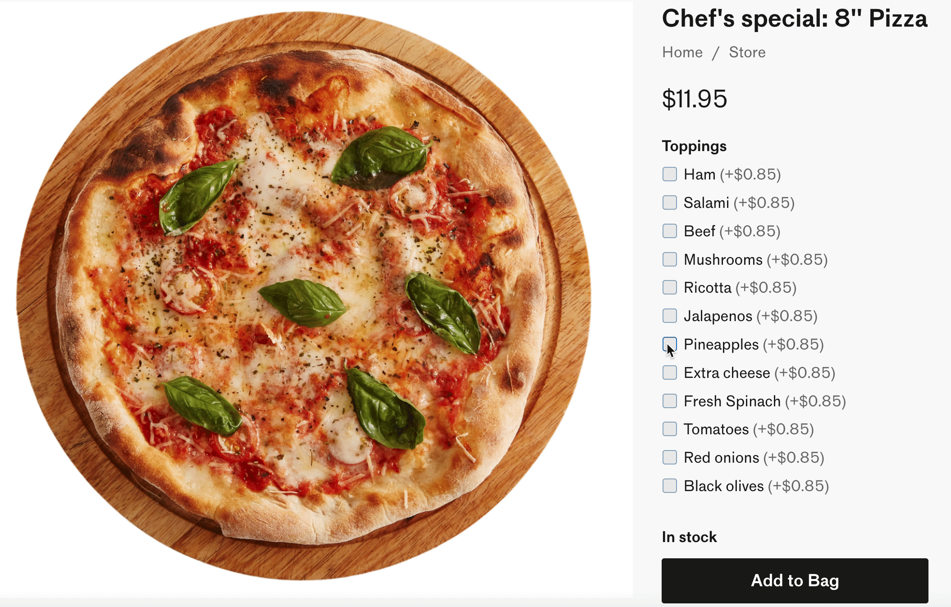Screen dimensions: 951x607
Task: Toggle the Pineapples topping on
Action: coord(669,344)
